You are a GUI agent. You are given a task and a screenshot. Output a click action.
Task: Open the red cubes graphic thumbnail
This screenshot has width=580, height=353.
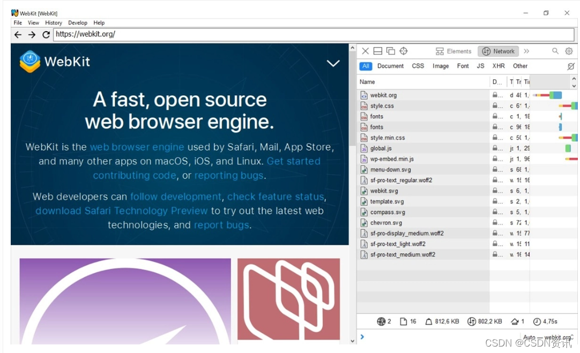click(x=288, y=299)
